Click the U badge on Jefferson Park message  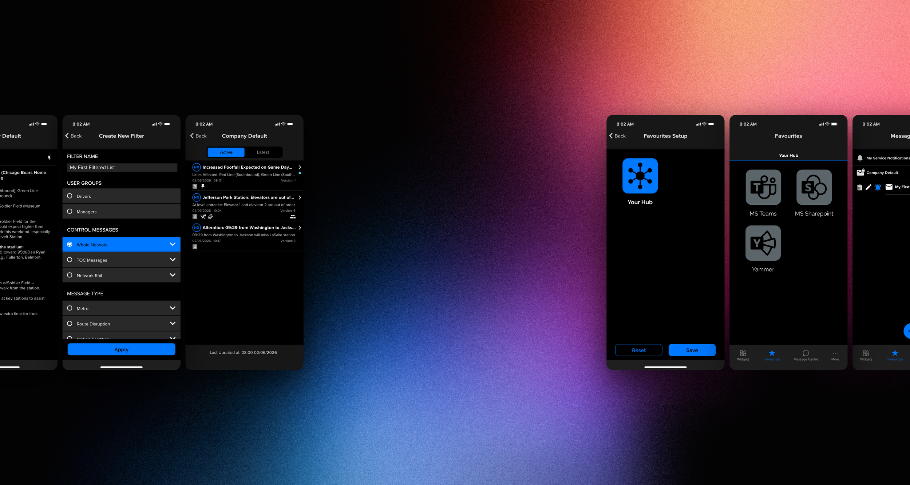(195, 216)
